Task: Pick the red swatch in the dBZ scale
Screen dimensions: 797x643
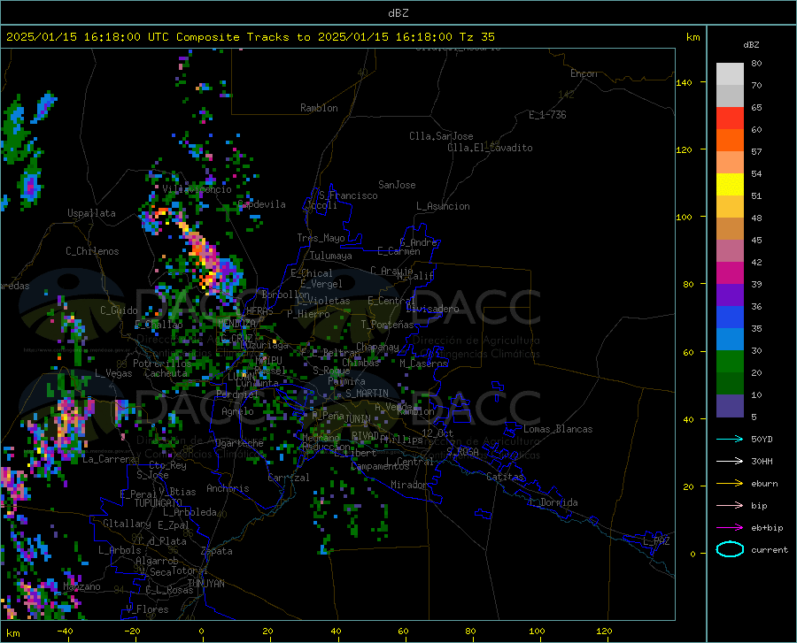Action: (x=730, y=118)
